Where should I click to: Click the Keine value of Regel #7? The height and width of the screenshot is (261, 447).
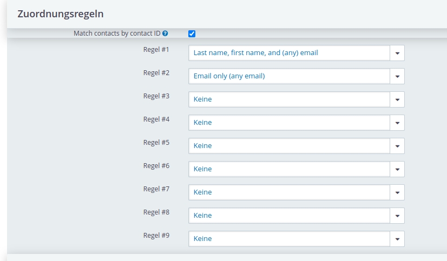(203, 192)
